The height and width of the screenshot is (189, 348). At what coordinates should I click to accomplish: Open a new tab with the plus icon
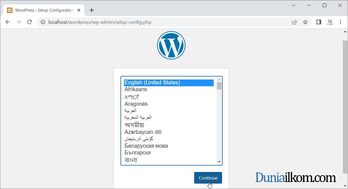point(92,10)
